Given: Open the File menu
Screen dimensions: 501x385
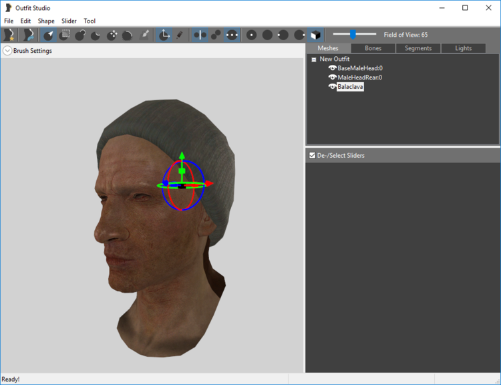Looking at the screenshot, I should (x=9, y=21).
